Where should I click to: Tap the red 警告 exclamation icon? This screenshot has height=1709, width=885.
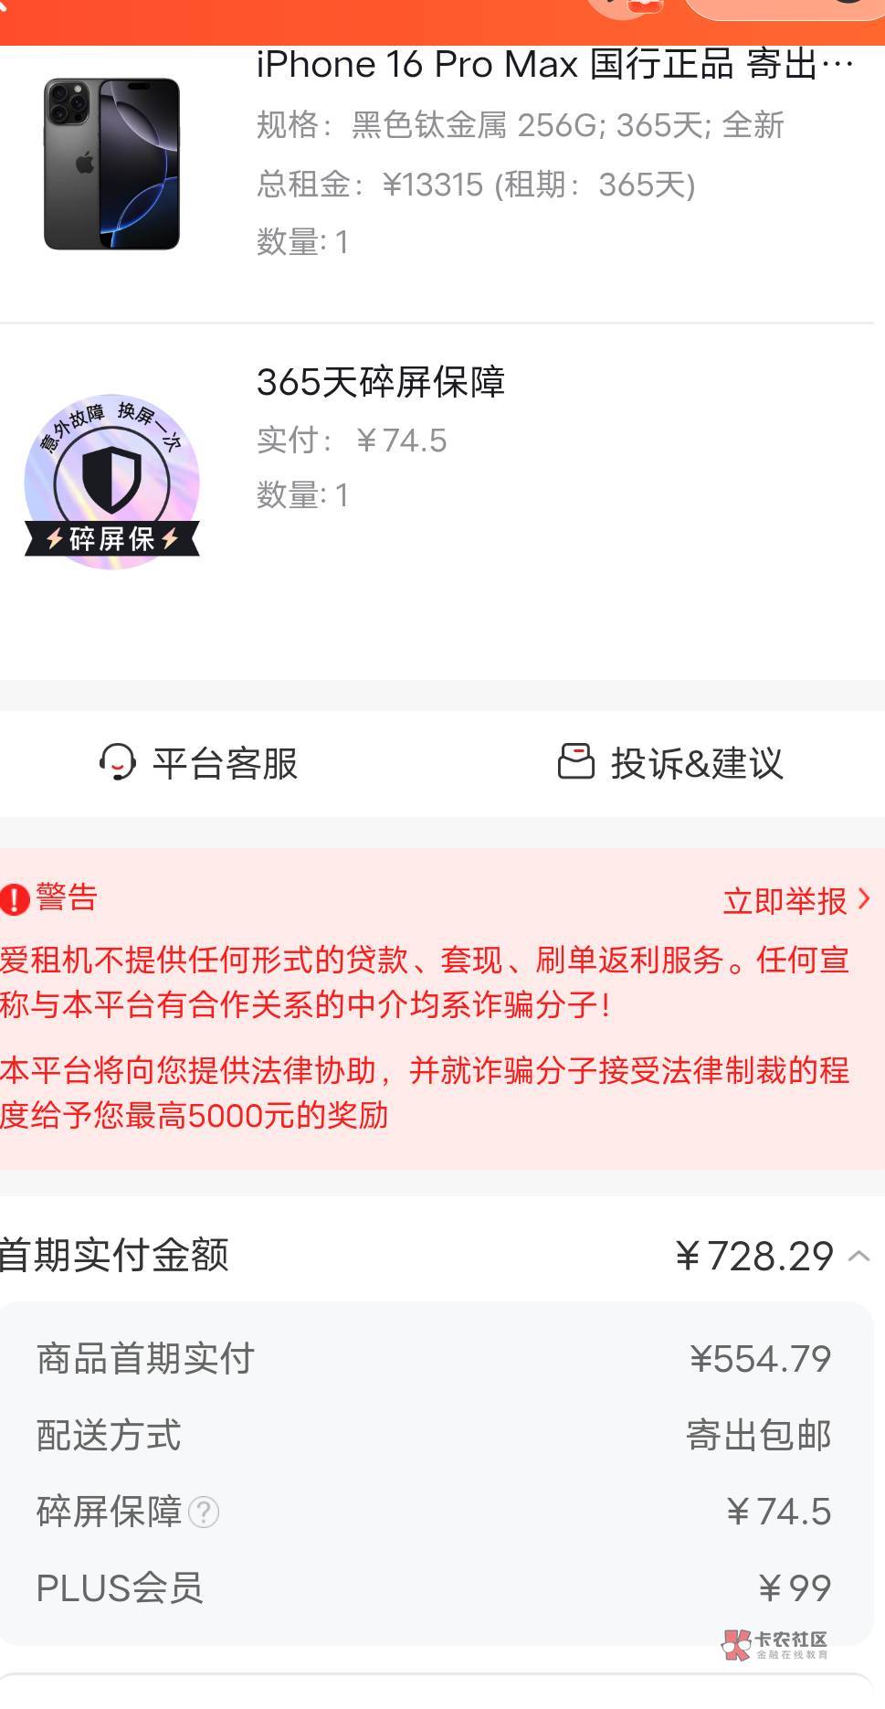click(15, 899)
